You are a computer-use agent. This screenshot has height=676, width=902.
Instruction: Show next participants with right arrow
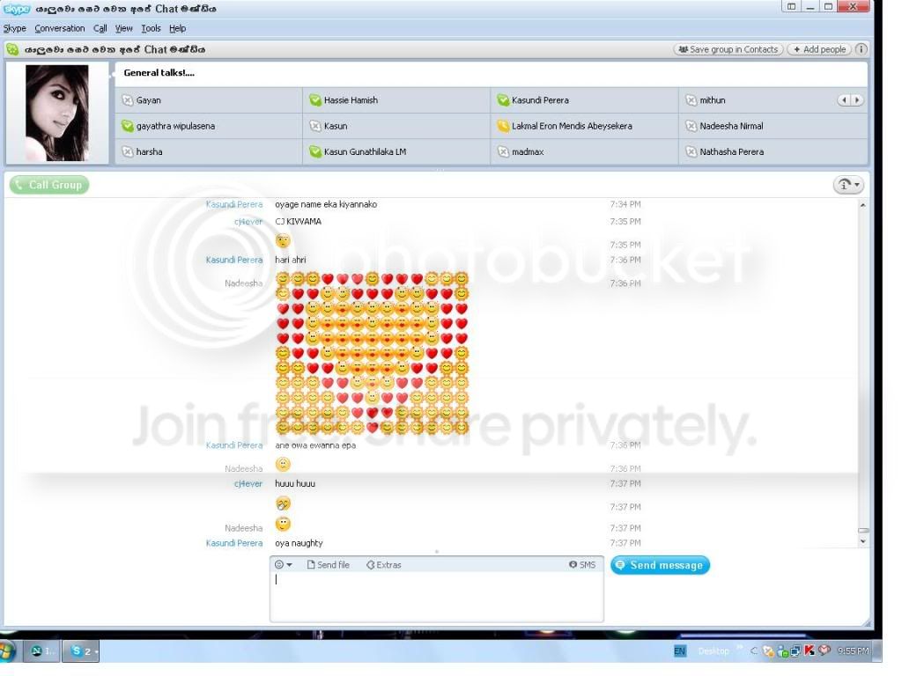[x=857, y=100]
